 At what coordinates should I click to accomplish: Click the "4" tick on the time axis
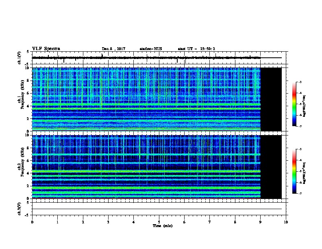pos(134,222)
